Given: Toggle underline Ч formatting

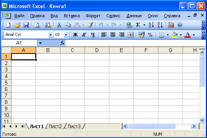Looking at the screenshot, I should [93, 35].
